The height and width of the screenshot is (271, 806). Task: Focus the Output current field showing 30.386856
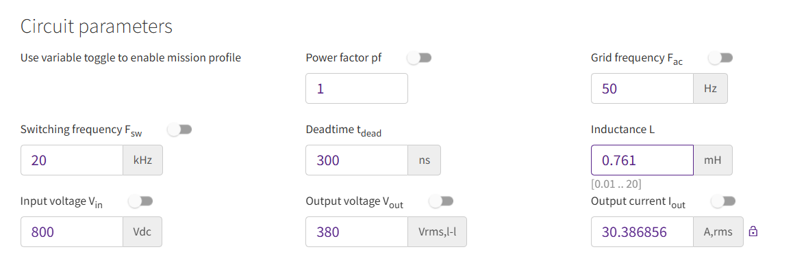(x=642, y=232)
